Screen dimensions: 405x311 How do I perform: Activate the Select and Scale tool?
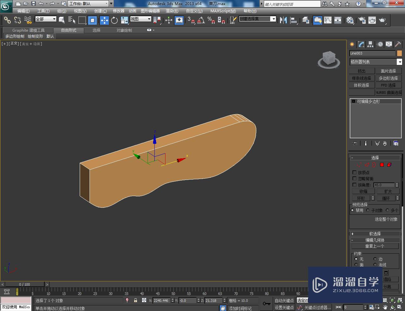(x=124, y=20)
